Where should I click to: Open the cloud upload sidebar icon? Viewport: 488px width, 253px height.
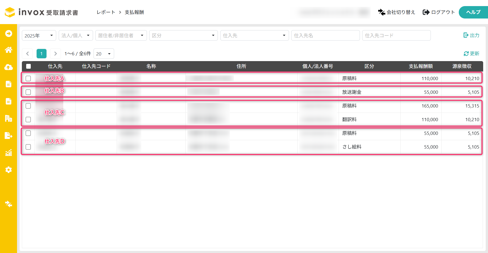[x=8, y=67]
